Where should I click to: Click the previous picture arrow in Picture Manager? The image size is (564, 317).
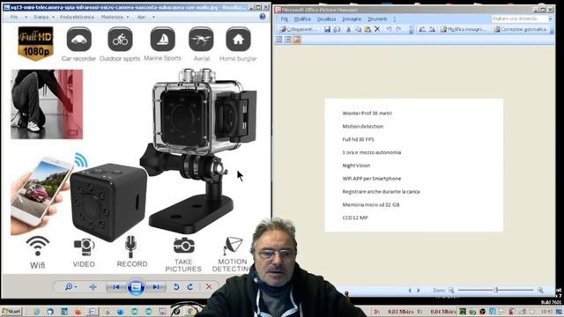point(410,290)
